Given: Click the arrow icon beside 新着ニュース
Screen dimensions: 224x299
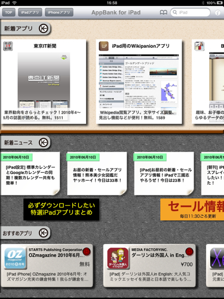Looking at the screenshot, I should click(43, 142).
